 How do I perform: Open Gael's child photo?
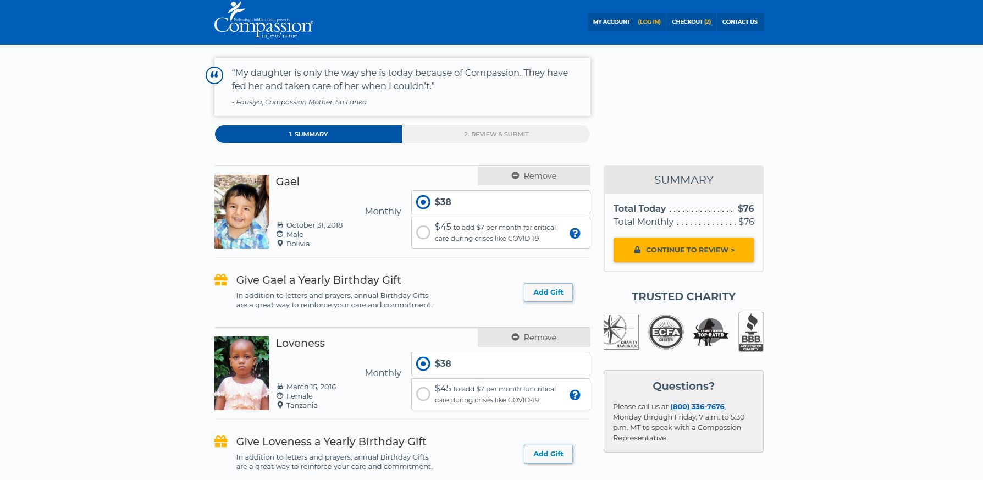[x=242, y=212]
